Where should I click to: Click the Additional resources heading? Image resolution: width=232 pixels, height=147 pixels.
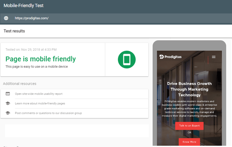(x=20, y=84)
